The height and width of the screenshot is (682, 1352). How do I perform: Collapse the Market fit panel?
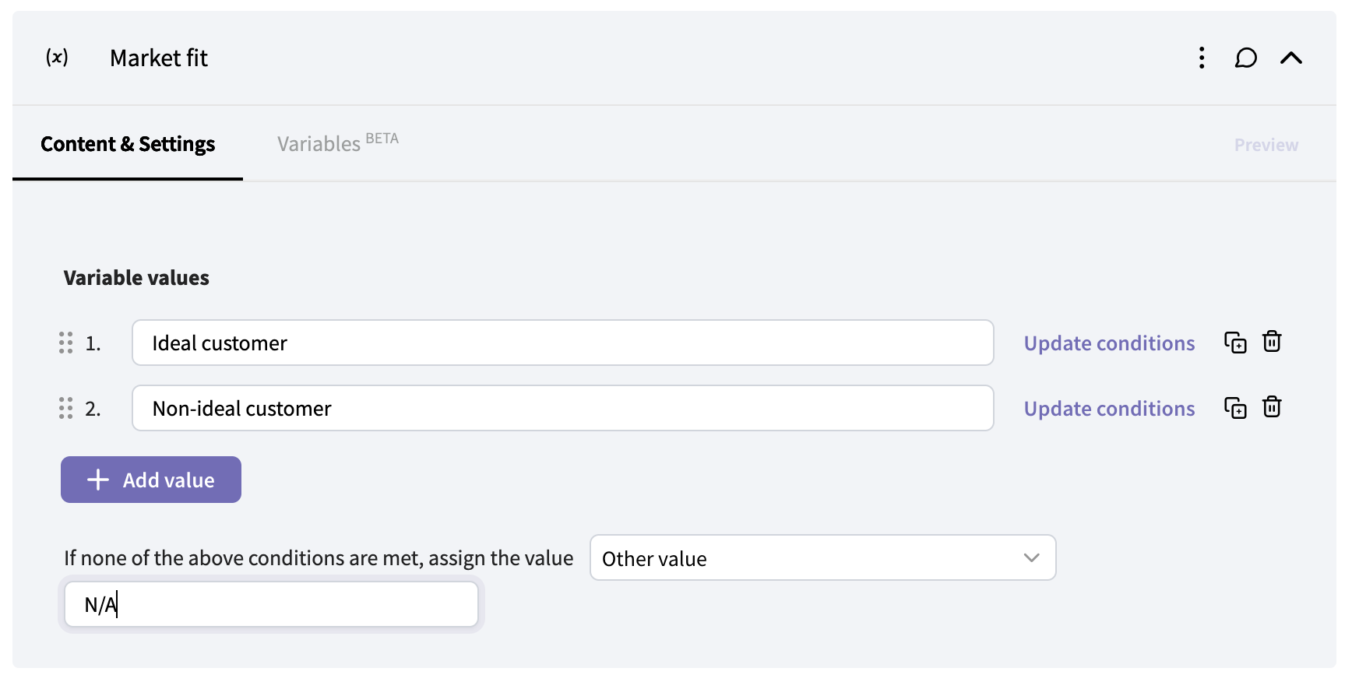[1290, 58]
